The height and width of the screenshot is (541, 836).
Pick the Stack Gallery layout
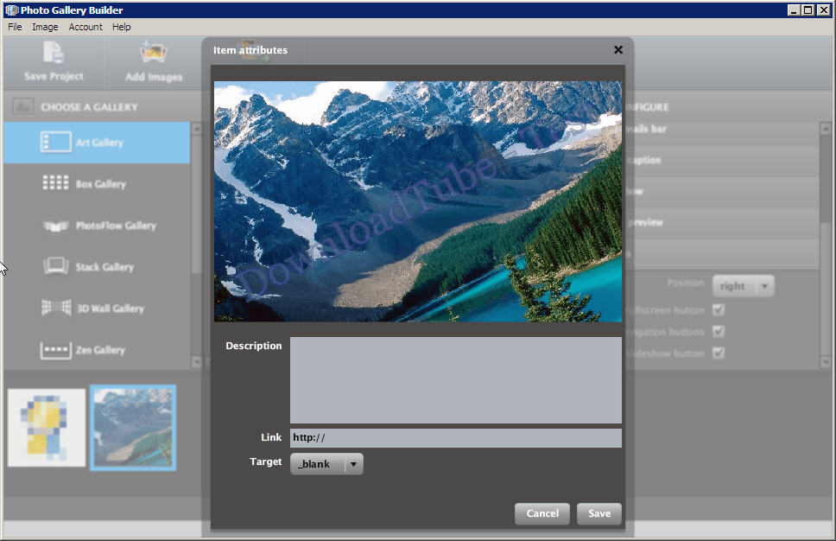click(97, 266)
